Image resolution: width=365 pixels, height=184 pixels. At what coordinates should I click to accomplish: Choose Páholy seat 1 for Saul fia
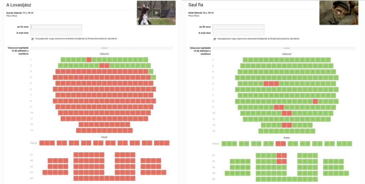coord(350,143)
